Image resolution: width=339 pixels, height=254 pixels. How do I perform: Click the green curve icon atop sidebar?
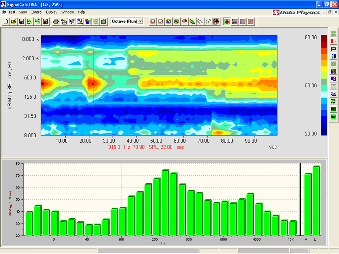tap(333, 33)
